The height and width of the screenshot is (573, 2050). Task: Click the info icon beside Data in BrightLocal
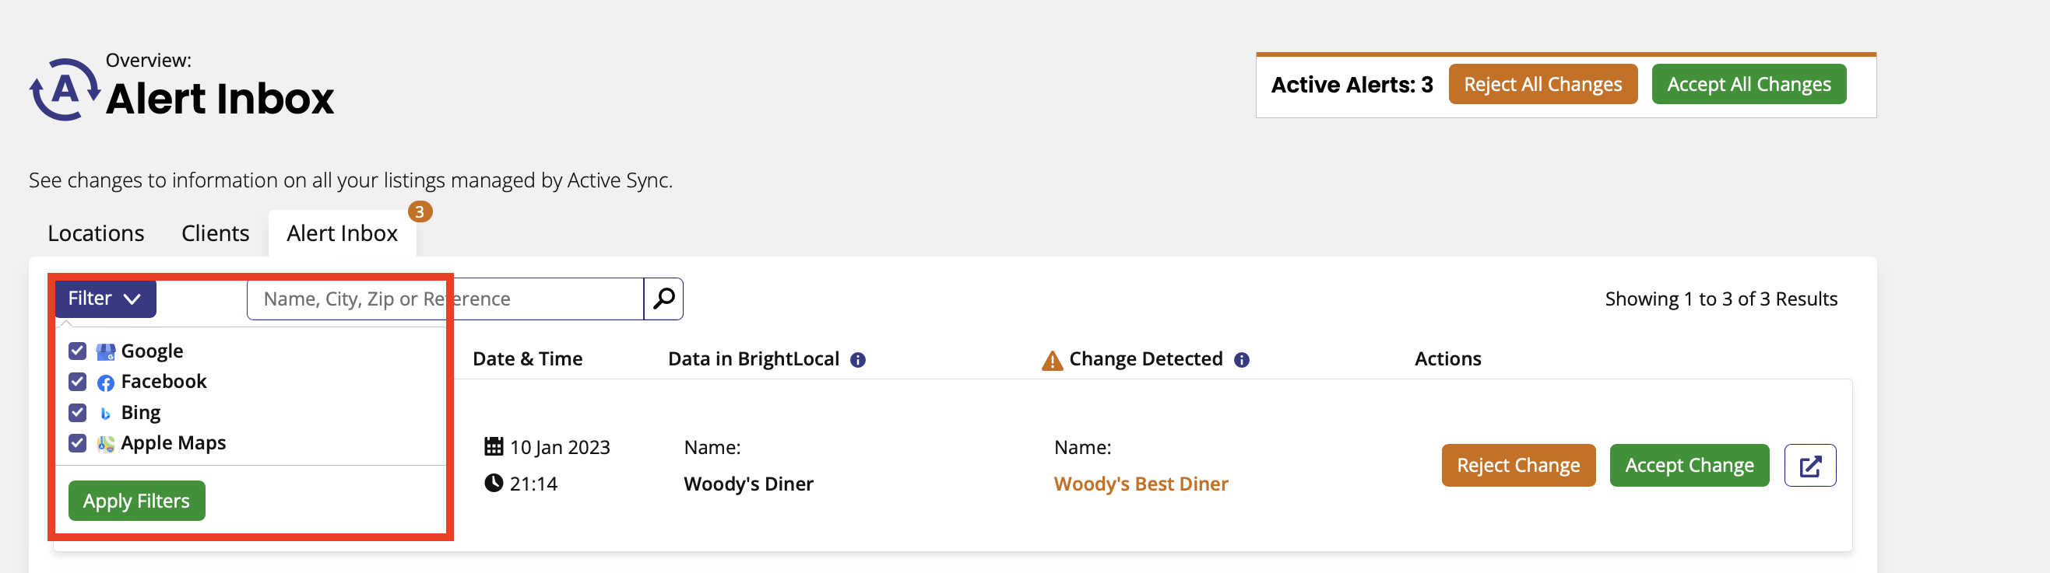click(858, 360)
